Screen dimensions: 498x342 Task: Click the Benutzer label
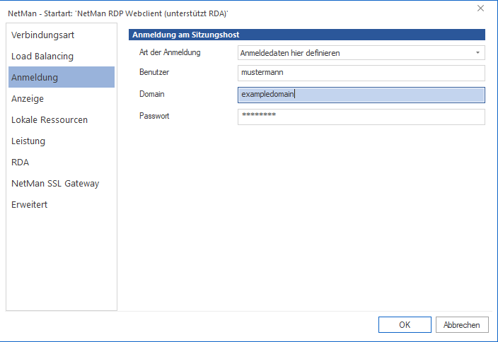point(154,72)
